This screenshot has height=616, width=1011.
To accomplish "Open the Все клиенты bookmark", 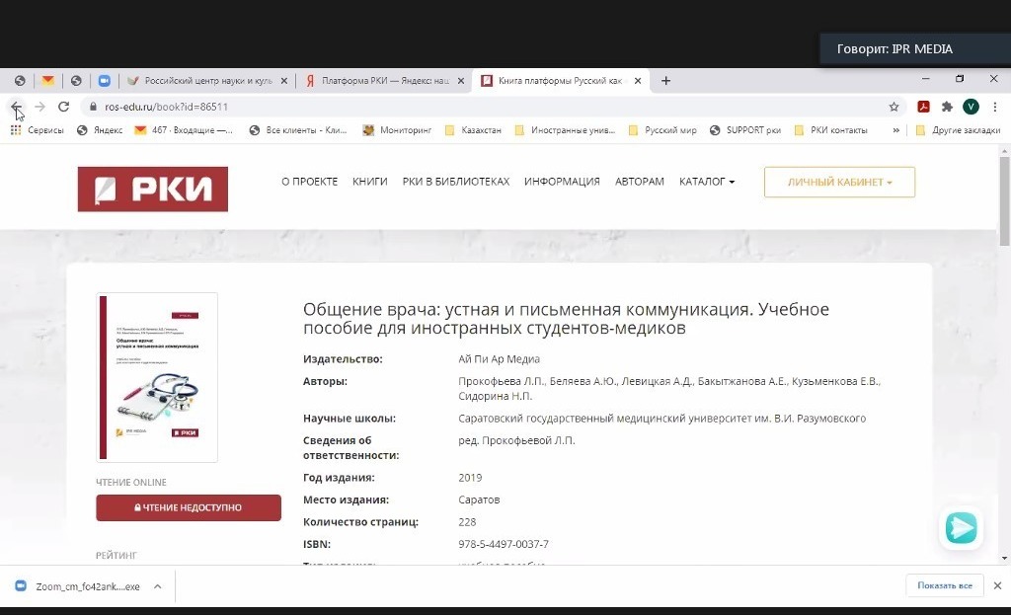I will click(x=298, y=130).
